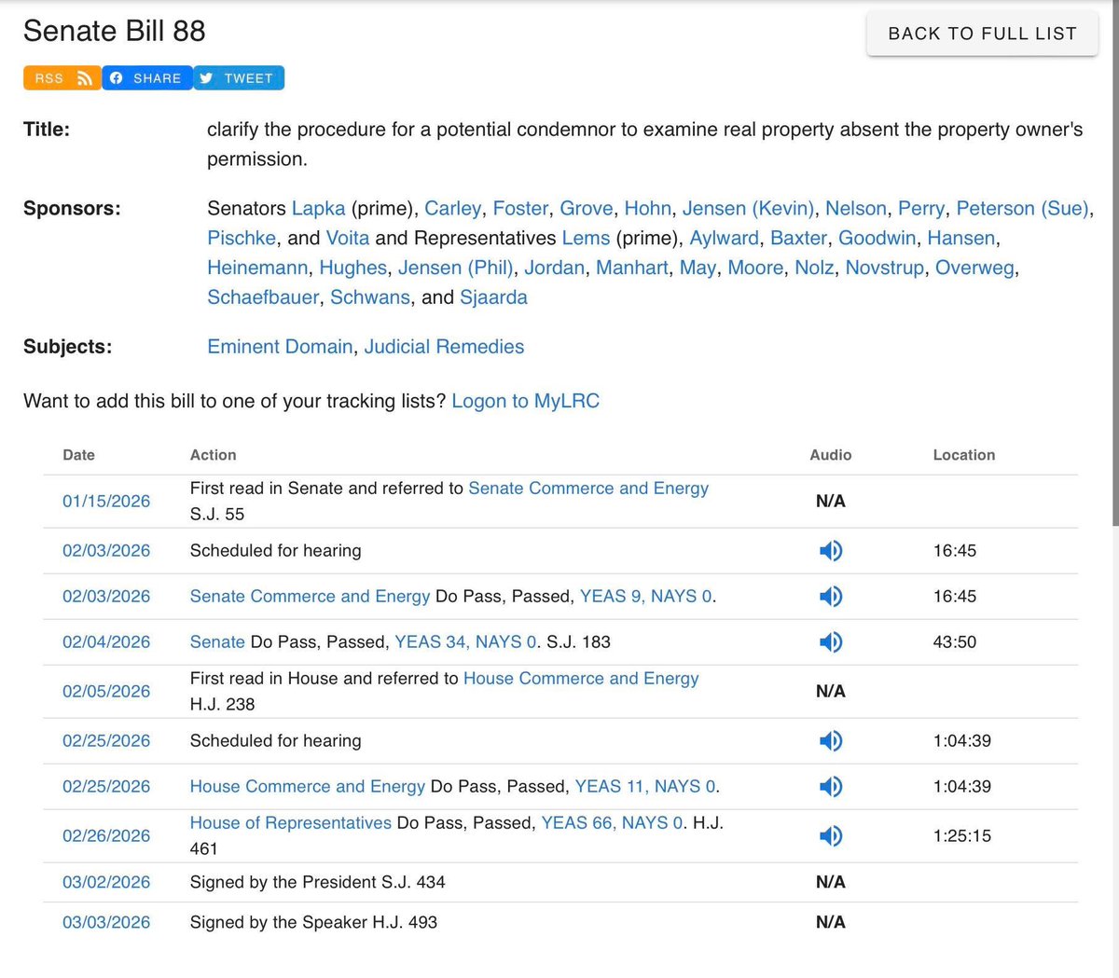This screenshot has width=1119, height=978.
Task: View YEAS 66, NAYS 0 vote
Action: [x=612, y=823]
